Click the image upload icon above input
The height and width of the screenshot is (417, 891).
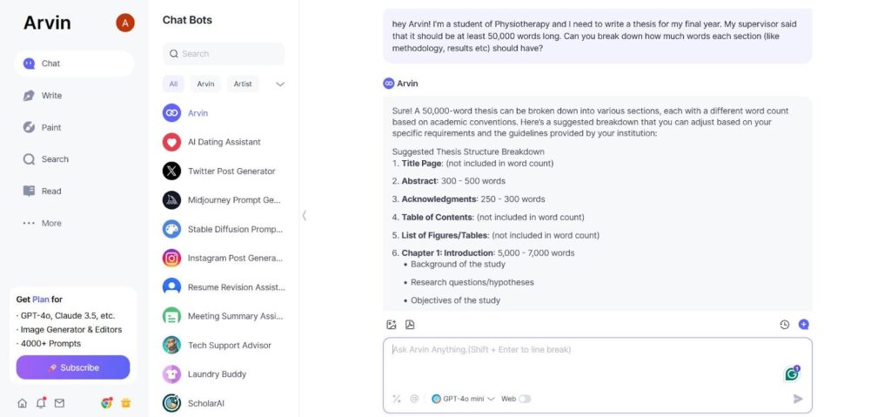point(391,325)
